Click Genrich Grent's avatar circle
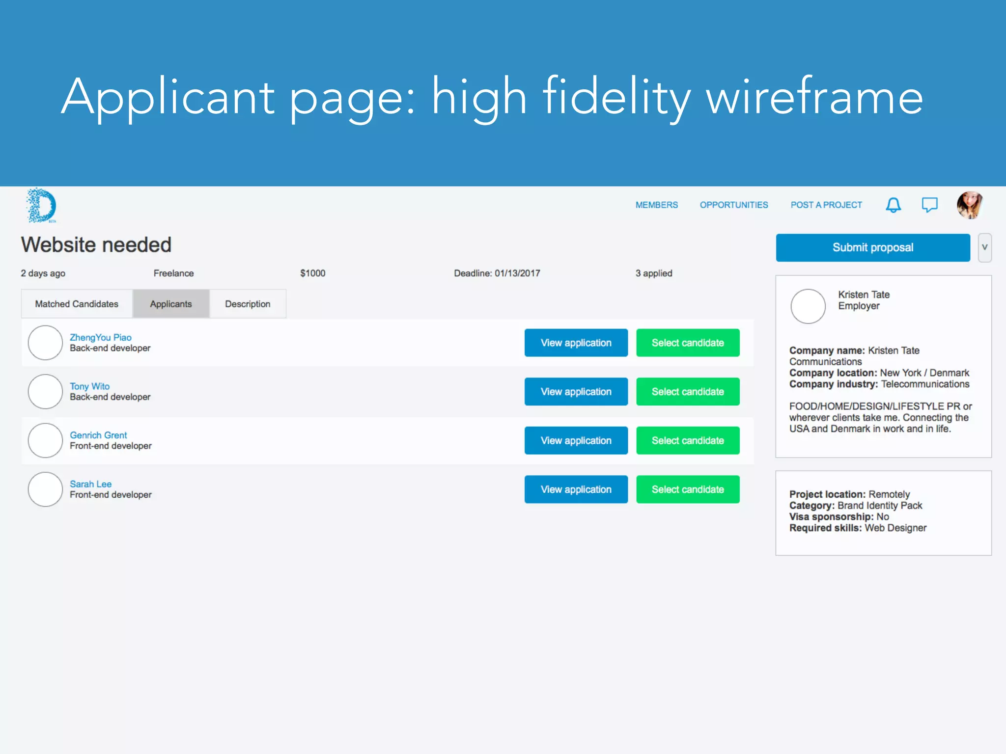Viewport: 1006px width, 754px height. pyautogui.click(x=45, y=440)
